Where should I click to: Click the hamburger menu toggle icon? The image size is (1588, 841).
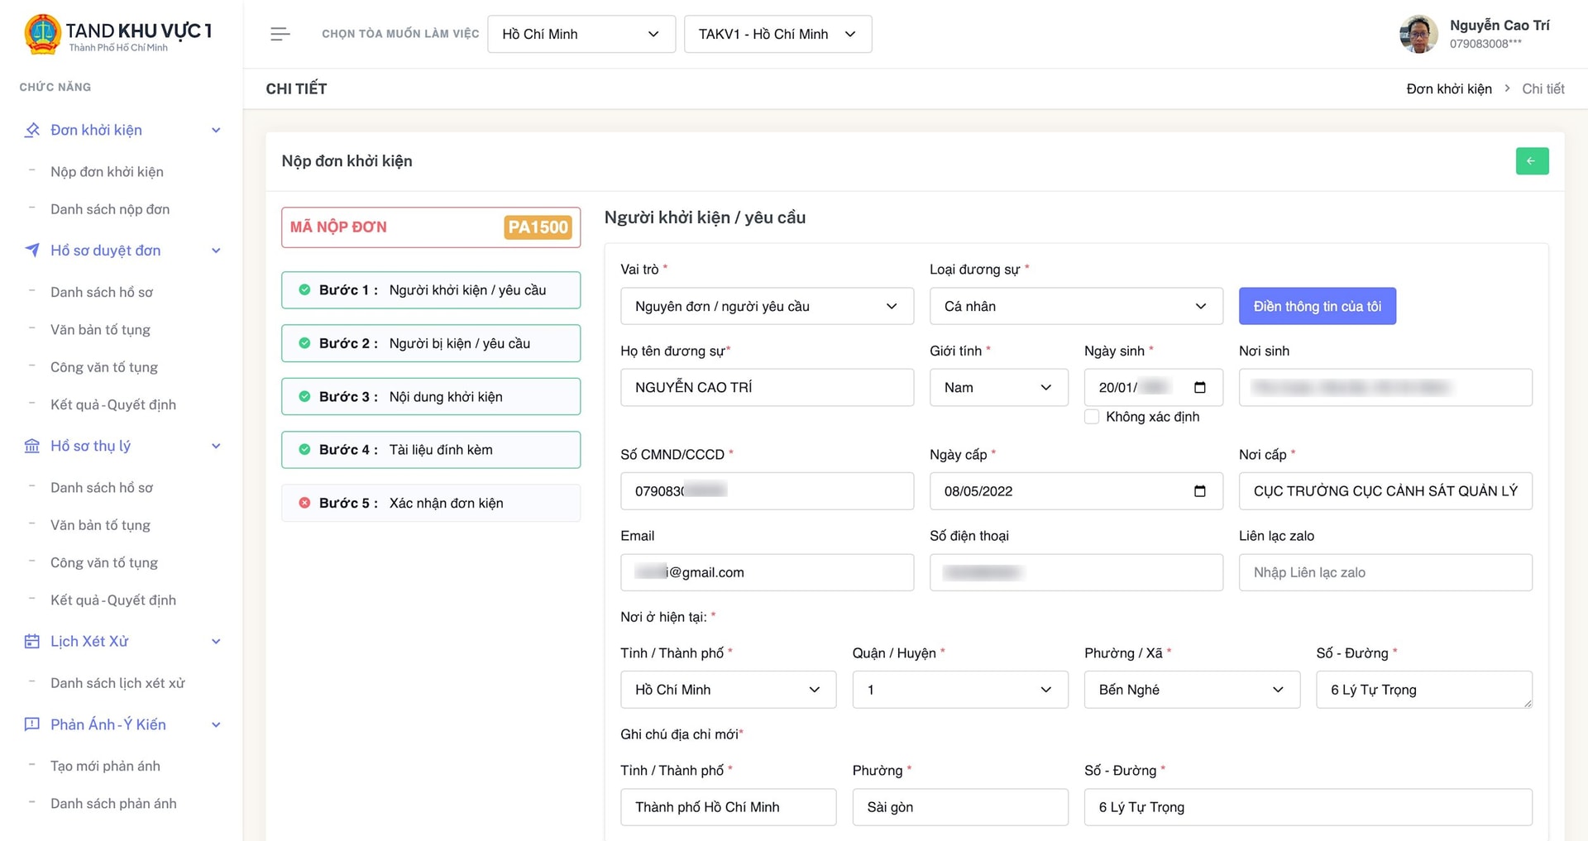click(x=280, y=34)
